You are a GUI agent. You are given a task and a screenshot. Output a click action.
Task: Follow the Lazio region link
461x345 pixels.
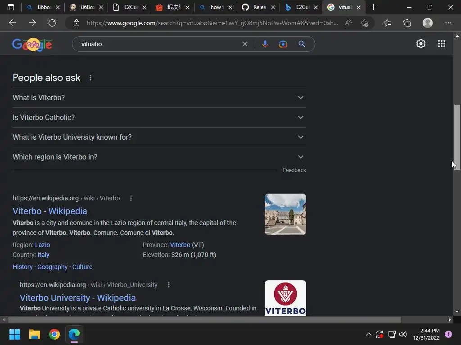pos(42,245)
